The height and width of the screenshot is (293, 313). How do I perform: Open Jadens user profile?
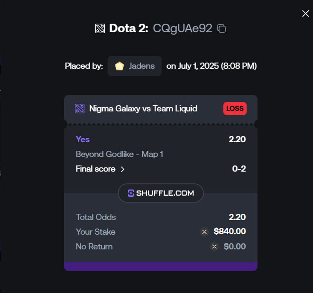click(x=135, y=66)
